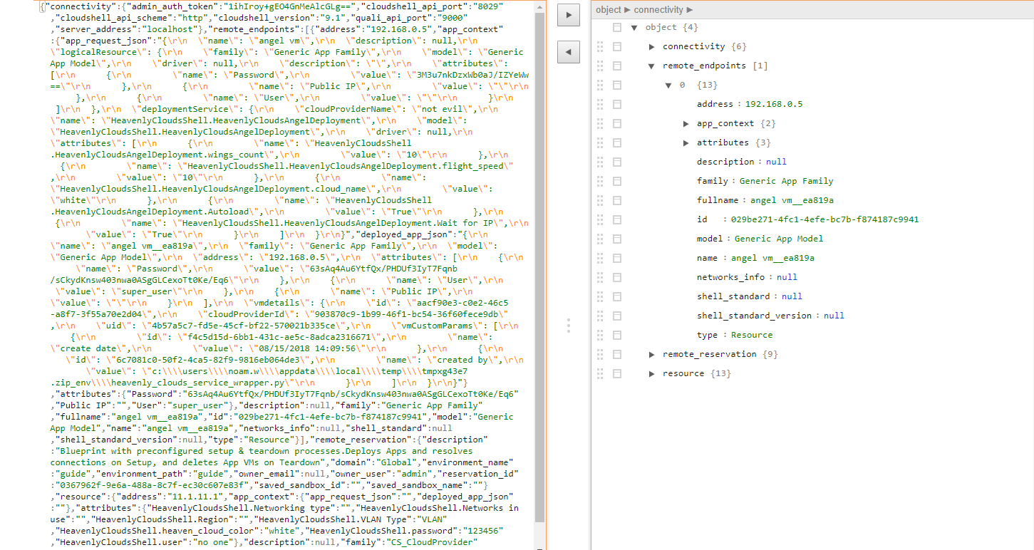Screen dimensions: 1034x550
Task: Edit name row value 'angel vm__ea819a'
Action: 772,258
